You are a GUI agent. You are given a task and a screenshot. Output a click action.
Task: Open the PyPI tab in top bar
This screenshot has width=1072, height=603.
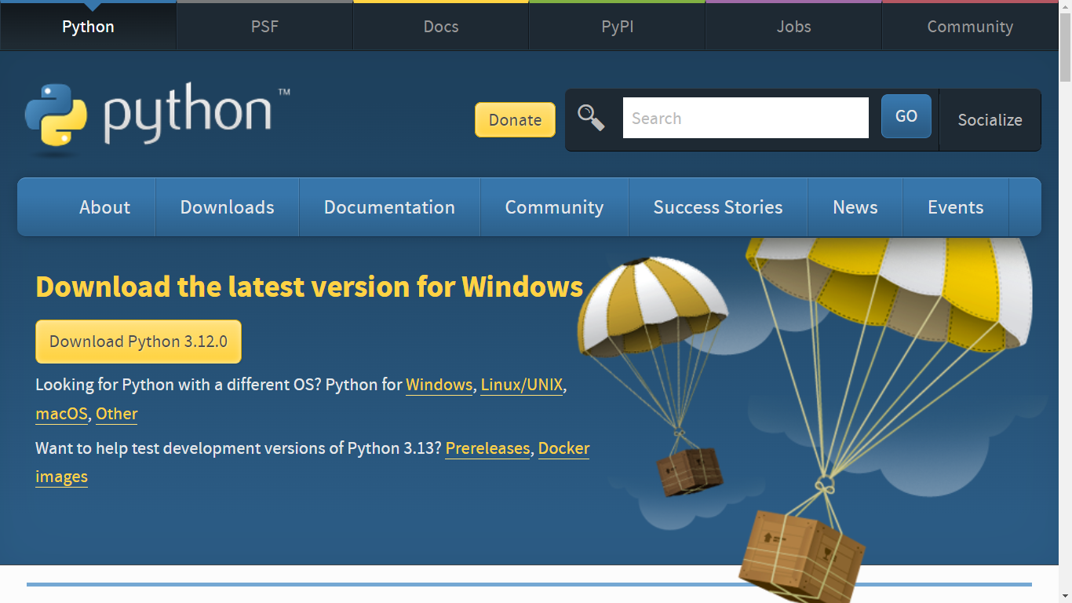pyautogui.click(x=618, y=27)
